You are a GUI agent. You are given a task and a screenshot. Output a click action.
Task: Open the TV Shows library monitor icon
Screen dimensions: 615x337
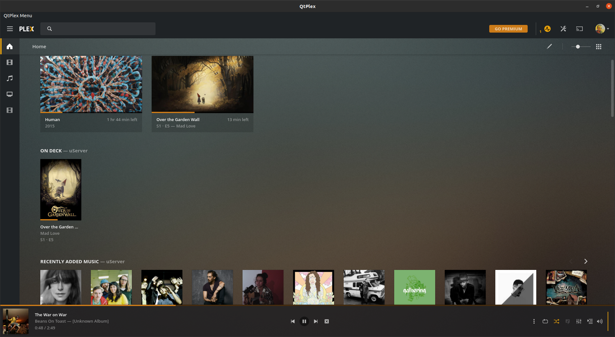(x=10, y=94)
